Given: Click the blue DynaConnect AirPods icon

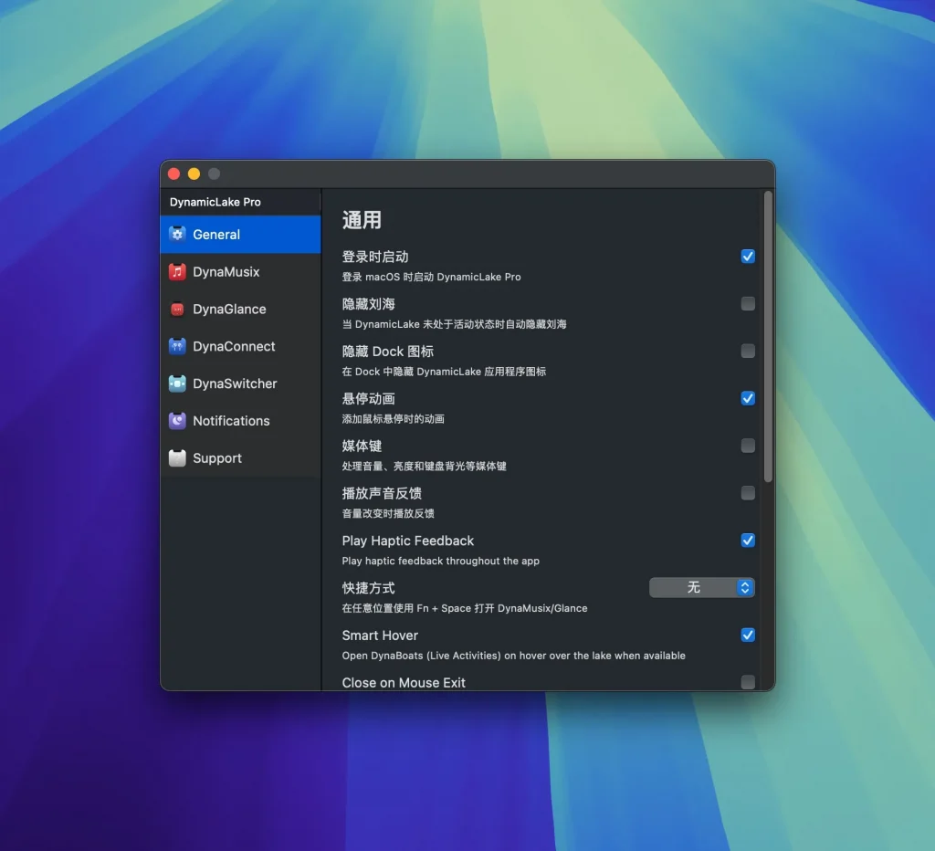Looking at the screenshot, I should (x=178, y=346).
